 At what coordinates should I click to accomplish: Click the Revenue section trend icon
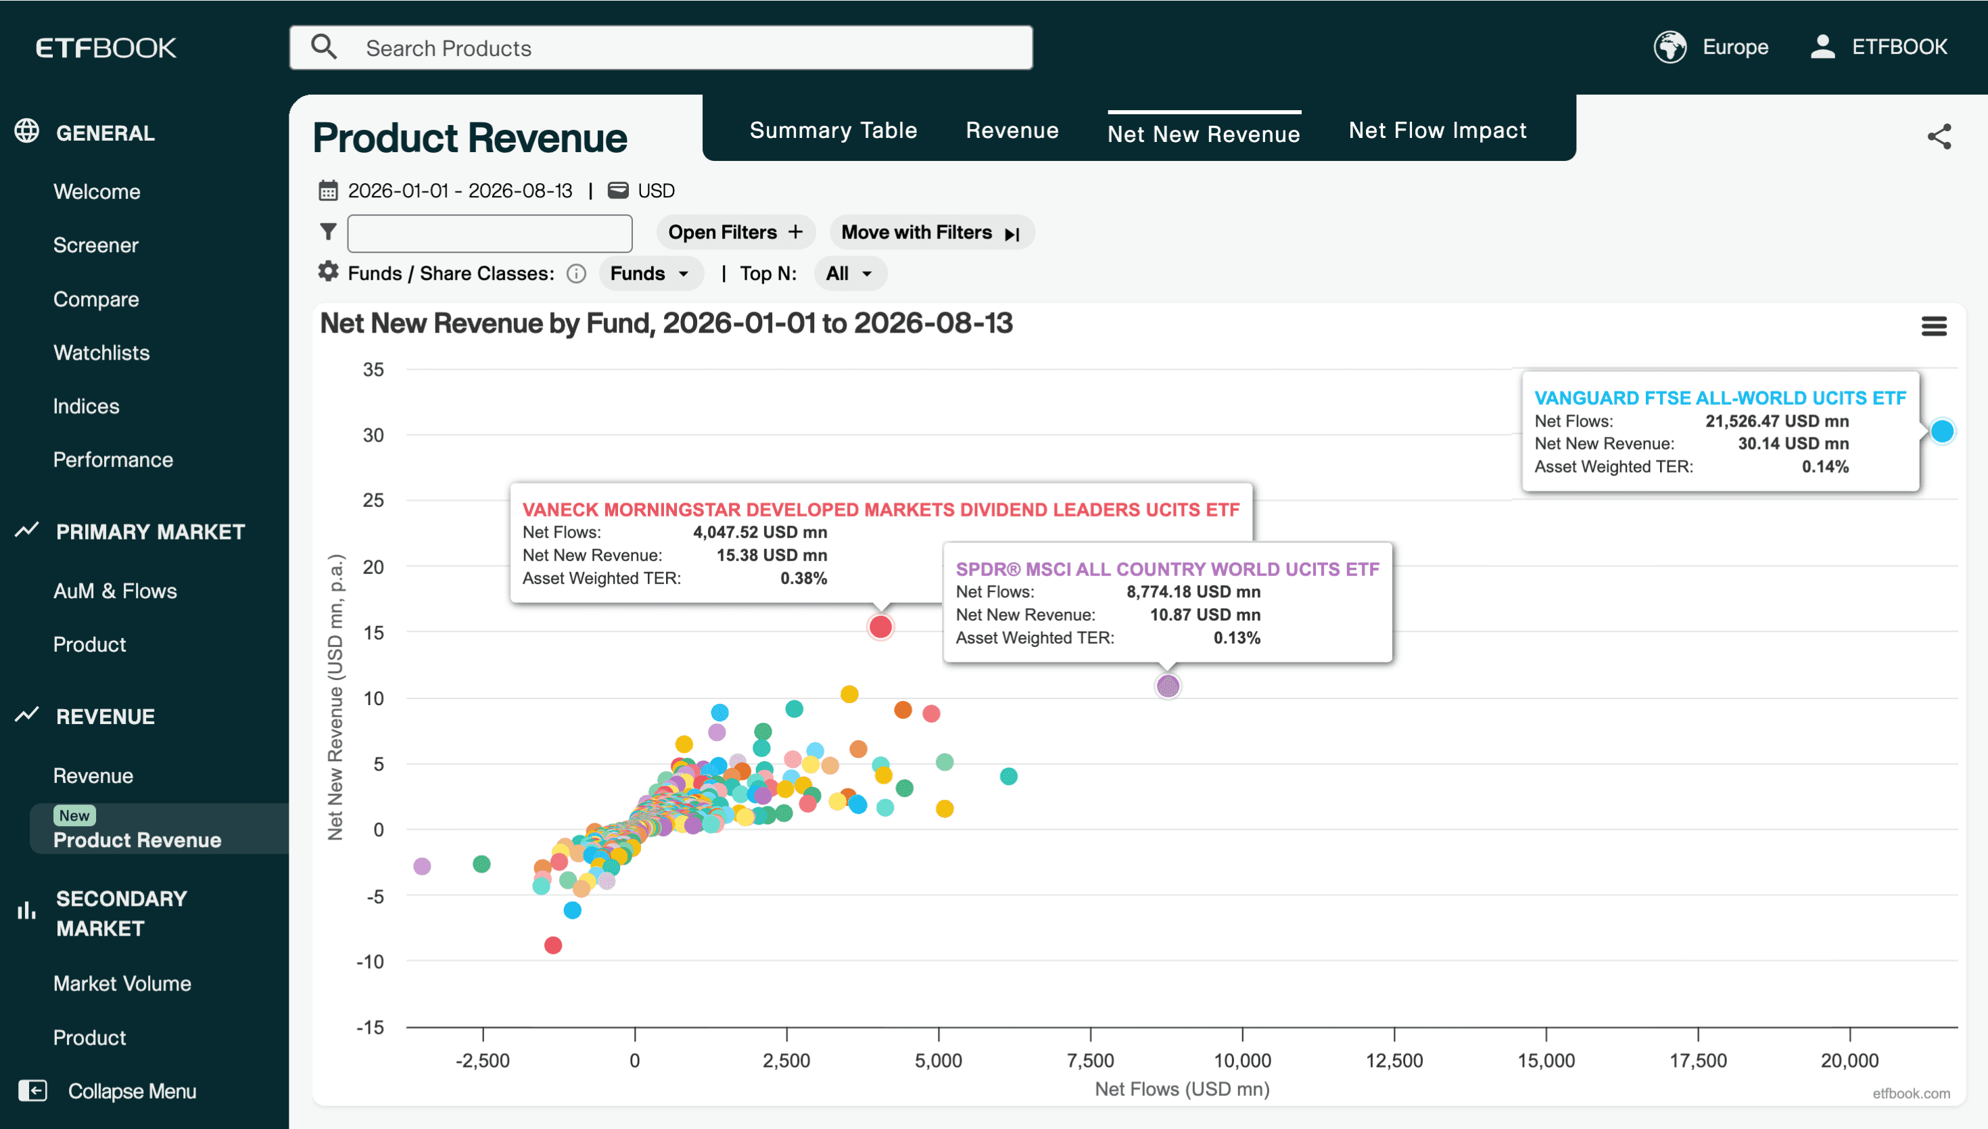[27, 715]
